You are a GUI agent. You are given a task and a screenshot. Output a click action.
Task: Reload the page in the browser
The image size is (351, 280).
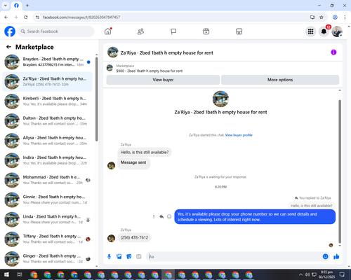click(26, 17)
